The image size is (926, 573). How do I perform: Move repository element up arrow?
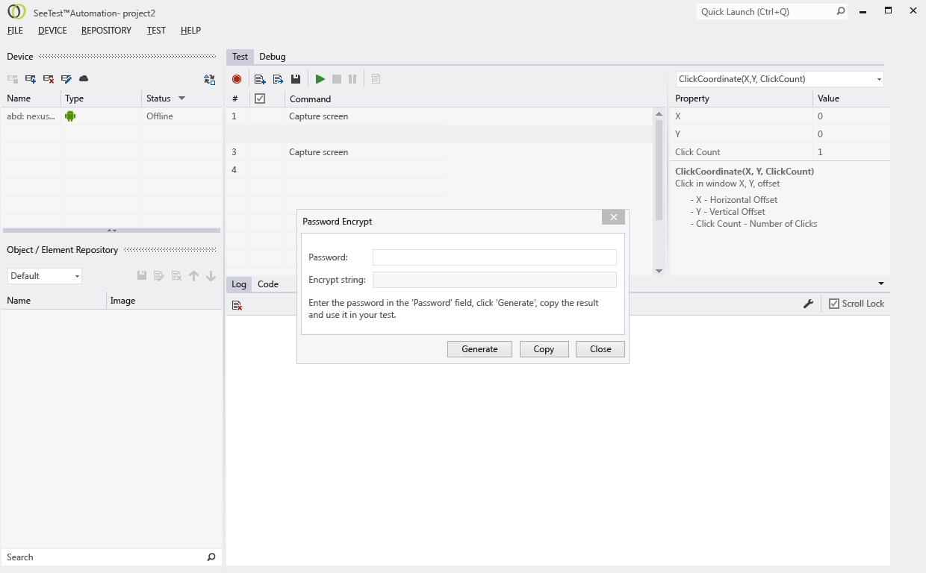[x=194, y=276]
